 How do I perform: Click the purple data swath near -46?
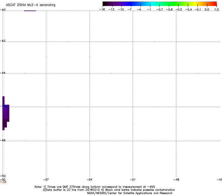6,113
